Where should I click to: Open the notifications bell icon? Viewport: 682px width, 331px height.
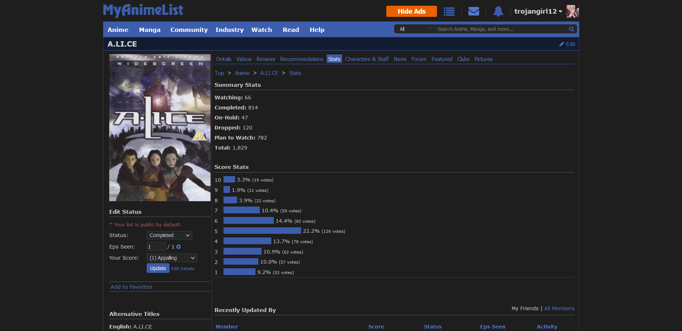coord(498,11)
